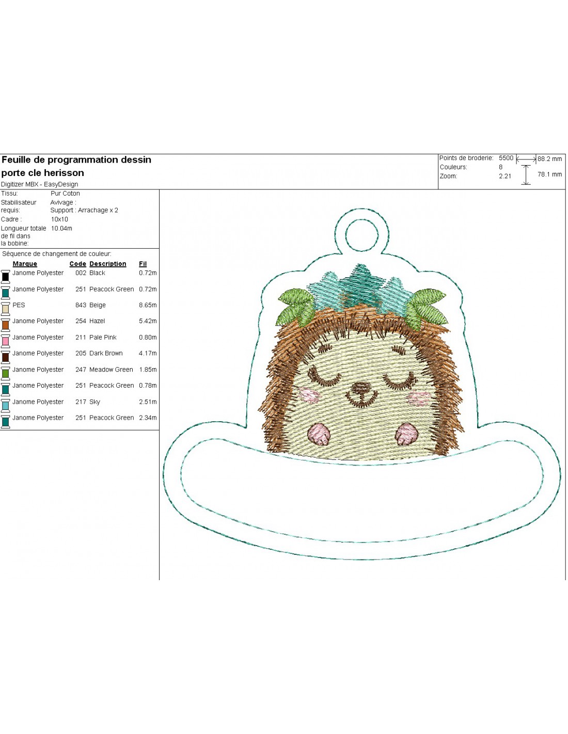Click the '205 Dark Brown' description text
The width and height of the screenshot is (568, 734).
99,354
